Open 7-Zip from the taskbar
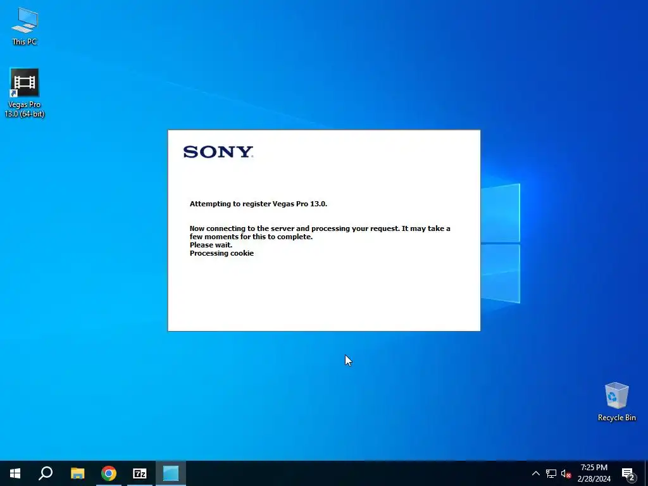648x486 pixels. pyautogui.click(x=140, y=473)
